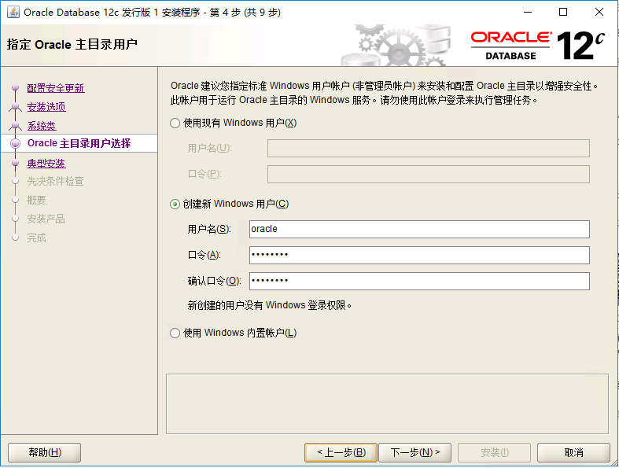Maximize the installer window
Viewport: 619px width, 468px height.
563,13
